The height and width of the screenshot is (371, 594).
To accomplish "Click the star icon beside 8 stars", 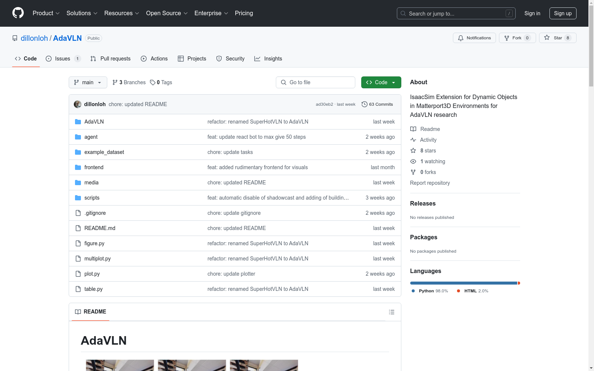I will click(x=413, y=151).
